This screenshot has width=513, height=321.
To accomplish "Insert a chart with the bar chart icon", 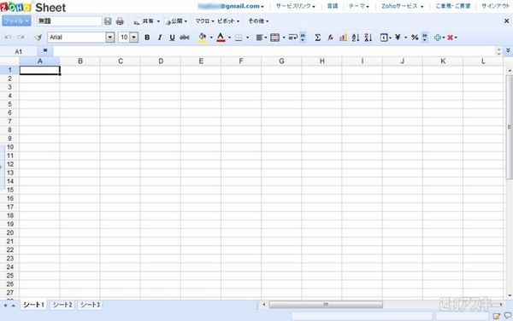I will click(x=343, y=38).
